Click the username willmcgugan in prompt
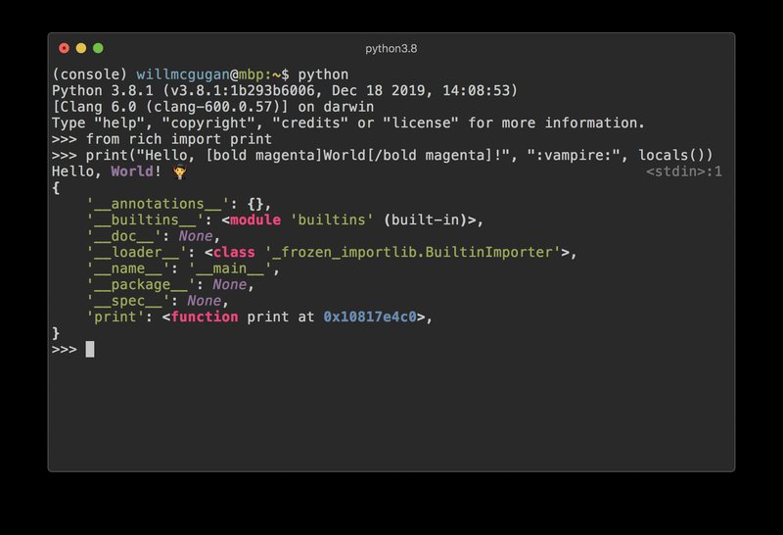Image resolution: width=783 pixels, height=535 pixels. pos(183,75)
